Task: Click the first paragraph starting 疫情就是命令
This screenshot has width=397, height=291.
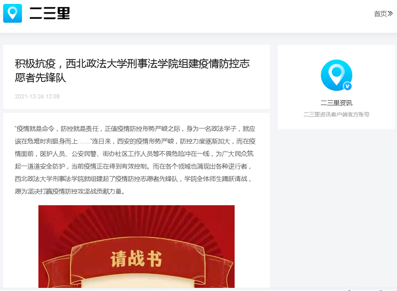Action: tap(135, 160)
